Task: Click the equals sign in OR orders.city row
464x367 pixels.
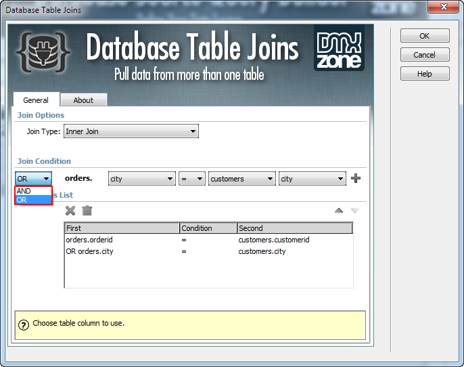Action: [x=184, y=252]
